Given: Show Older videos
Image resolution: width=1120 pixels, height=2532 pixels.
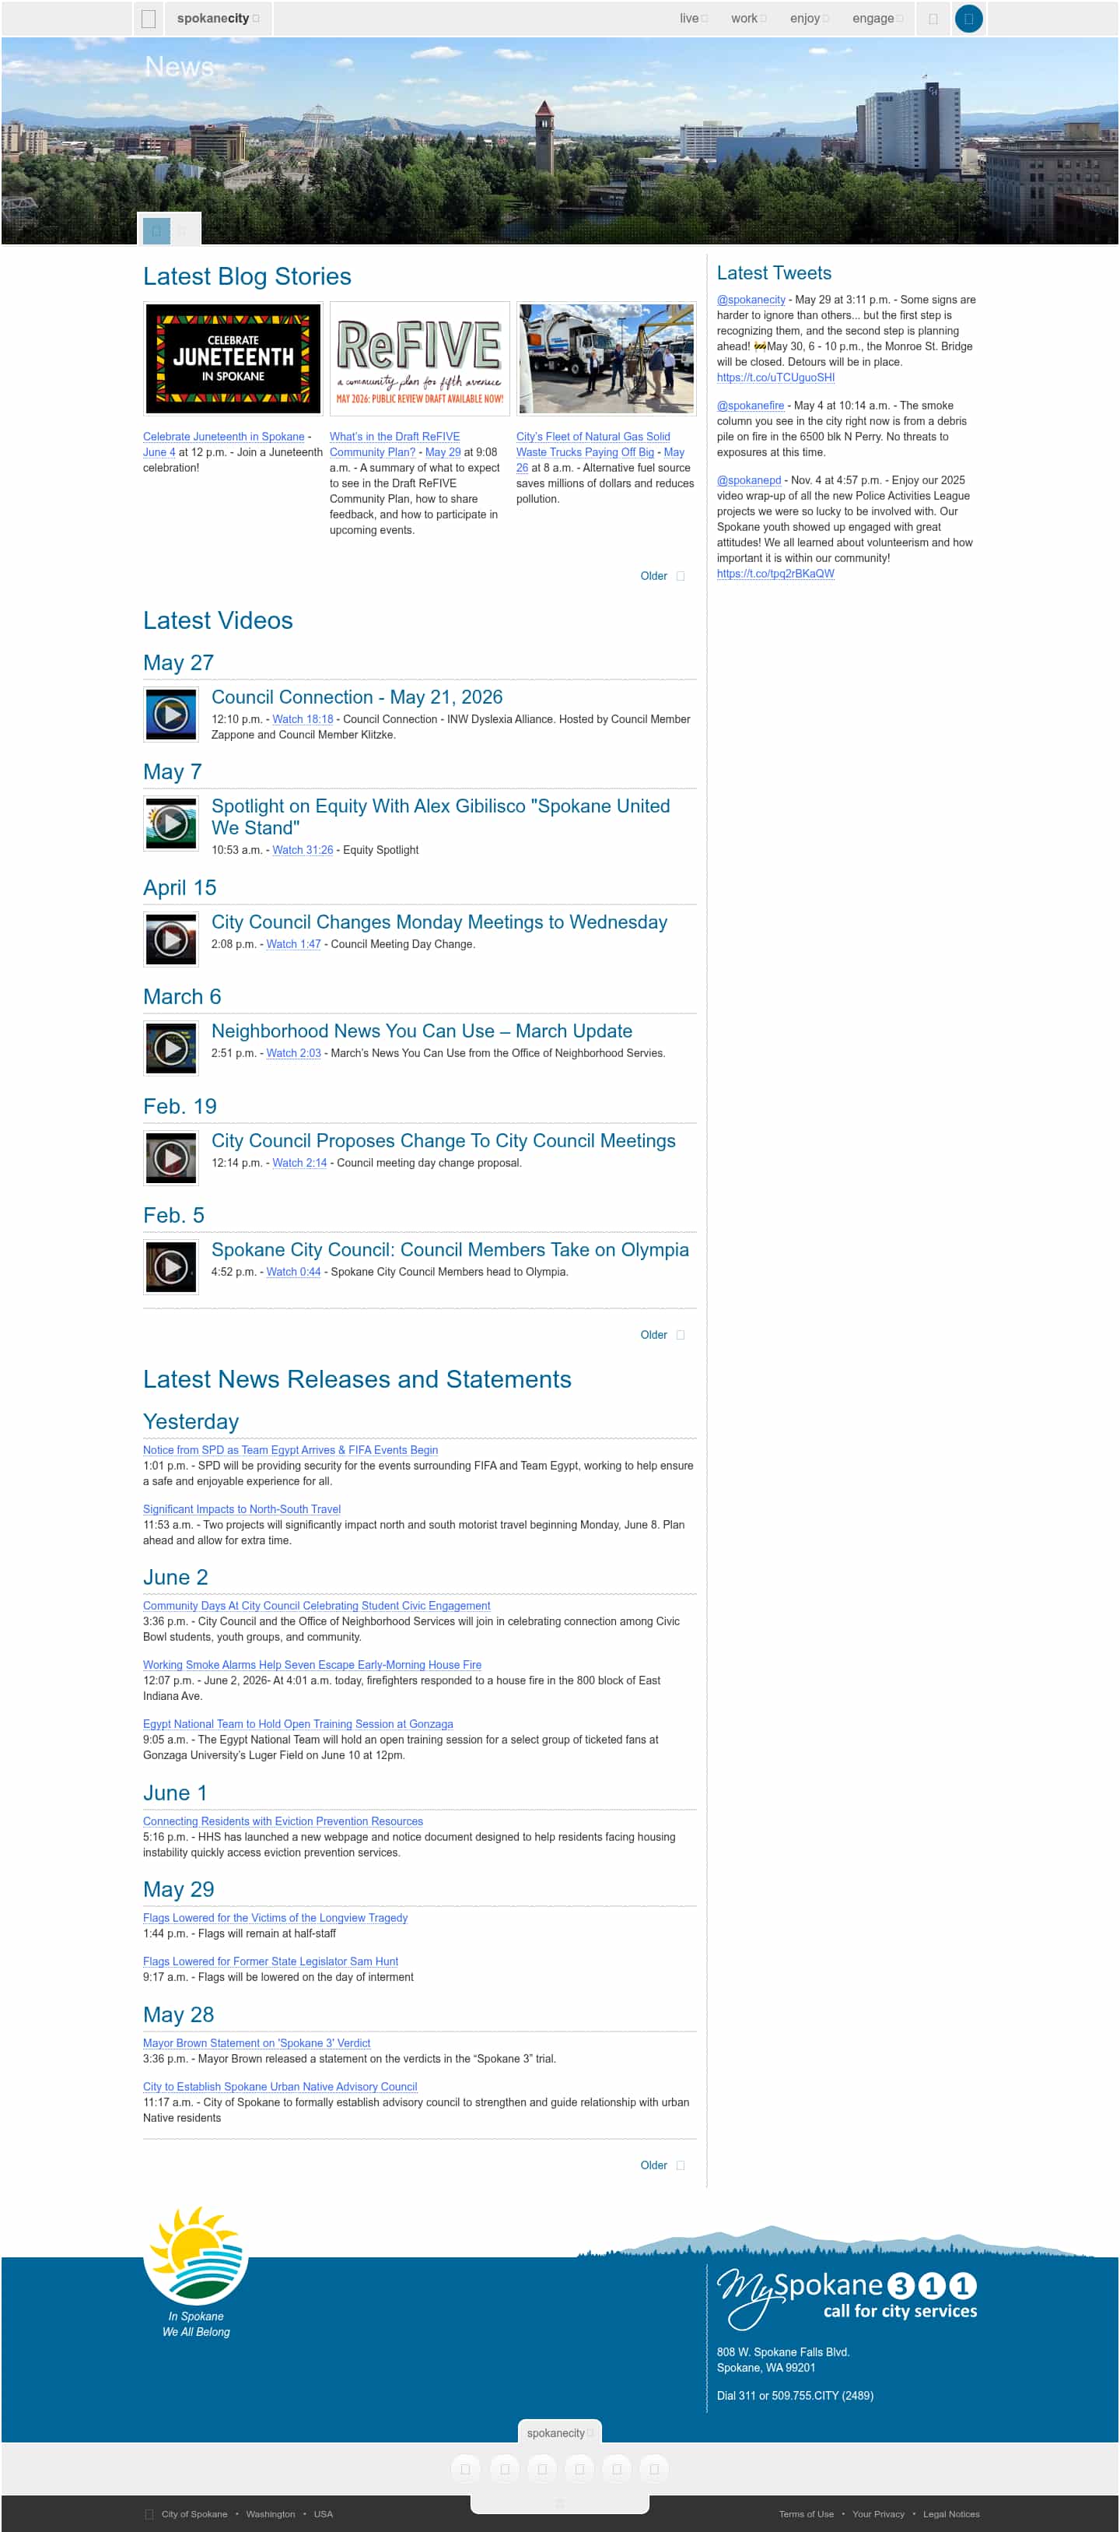Looking at the screenshot, I should click(662, 1335).
